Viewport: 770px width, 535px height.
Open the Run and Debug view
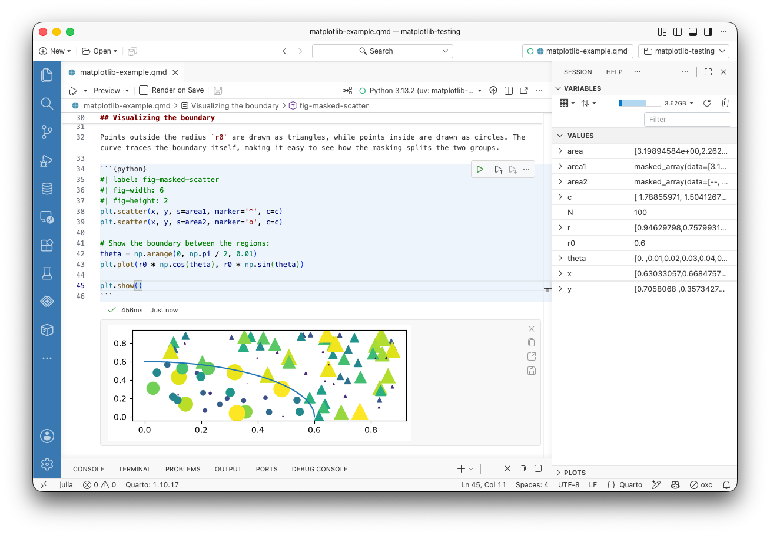pyautogui.click(x=47, y=160)
